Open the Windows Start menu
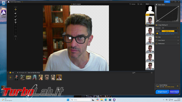 (68, 100)
